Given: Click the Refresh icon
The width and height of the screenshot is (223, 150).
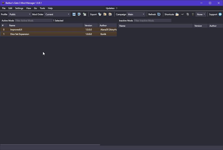Looking at the screenshot, I should pos(159,14).
